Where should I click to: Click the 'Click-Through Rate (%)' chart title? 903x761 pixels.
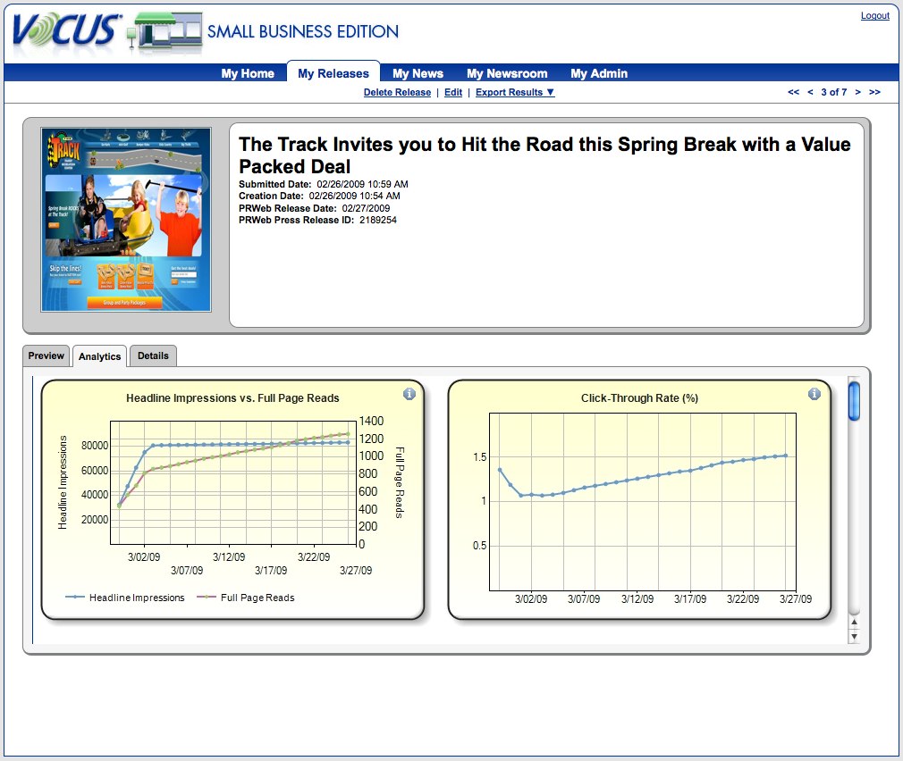point(639,398)
